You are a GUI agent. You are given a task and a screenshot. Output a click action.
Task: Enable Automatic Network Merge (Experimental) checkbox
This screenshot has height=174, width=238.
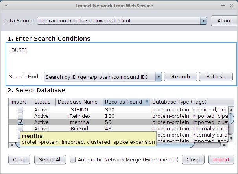coord(73,159)
